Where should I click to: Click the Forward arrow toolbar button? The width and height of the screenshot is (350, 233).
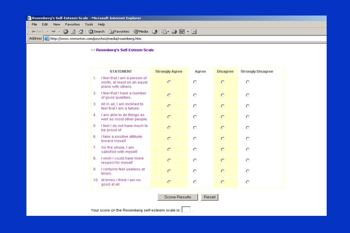click(53, 32)
